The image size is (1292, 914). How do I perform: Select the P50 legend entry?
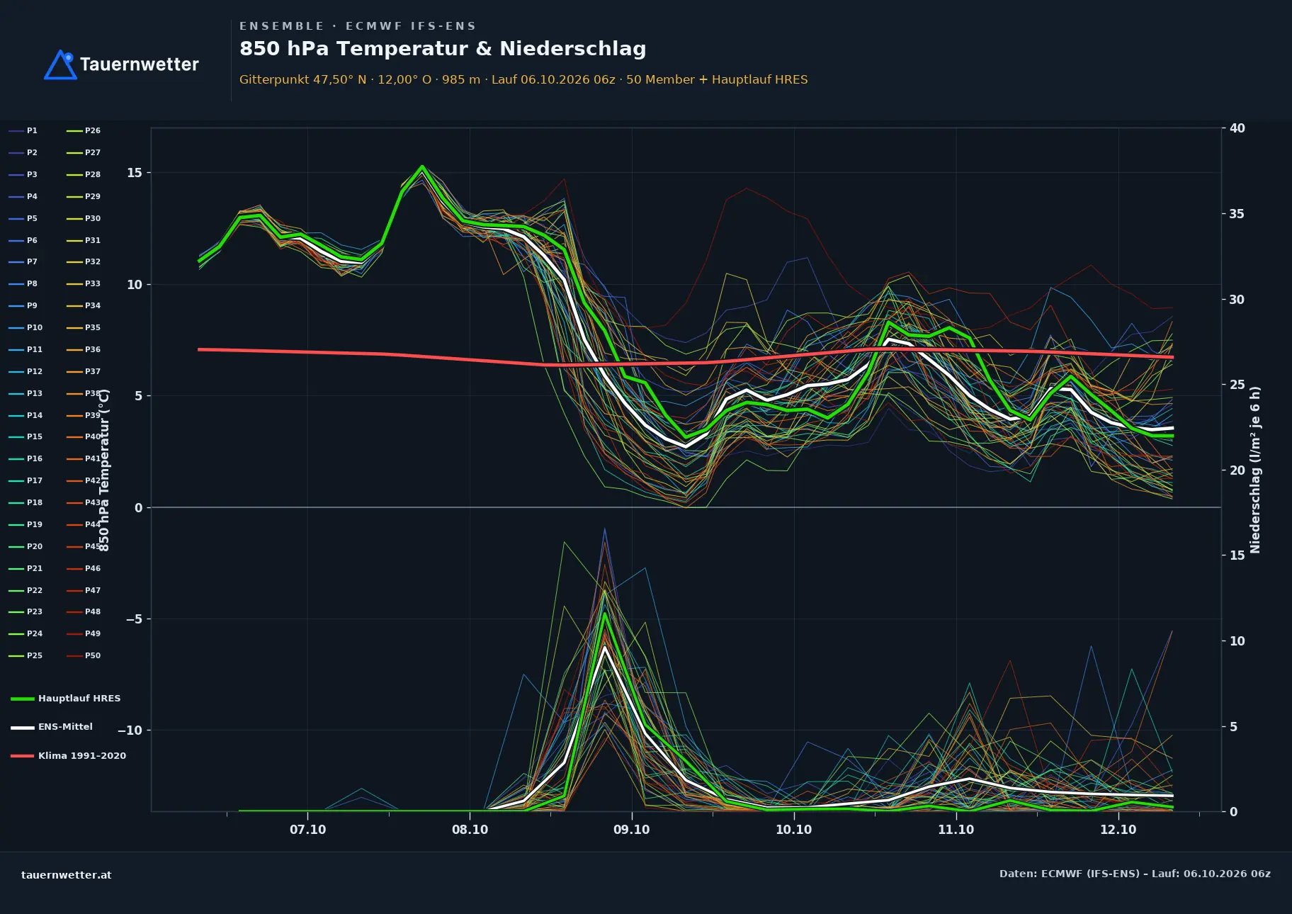coord(84,655)
